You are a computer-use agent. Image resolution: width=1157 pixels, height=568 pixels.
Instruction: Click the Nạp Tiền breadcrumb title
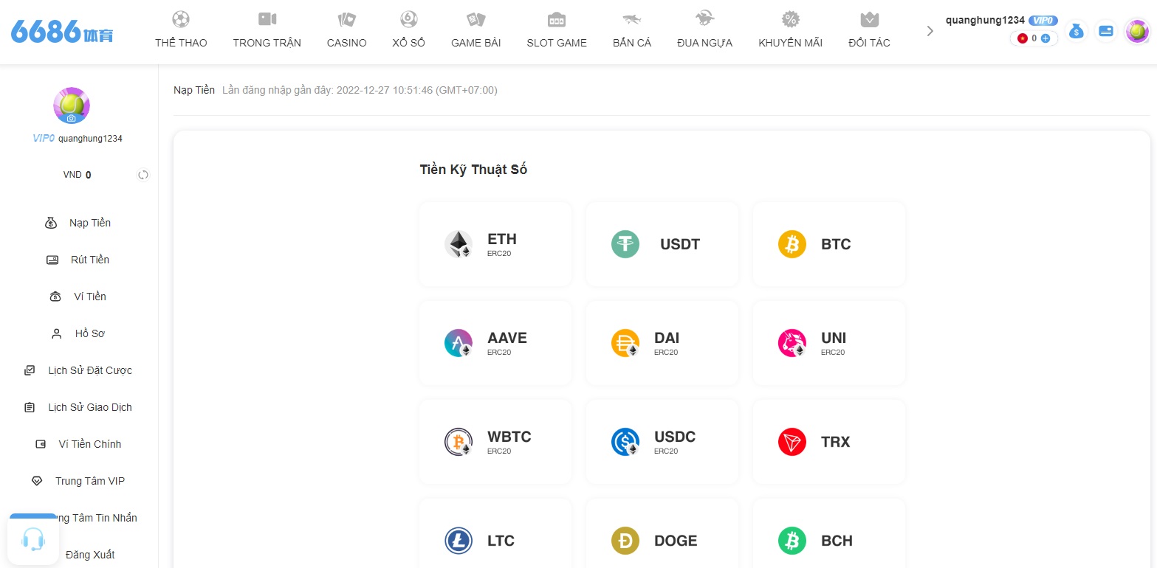[x=194, y=90]
